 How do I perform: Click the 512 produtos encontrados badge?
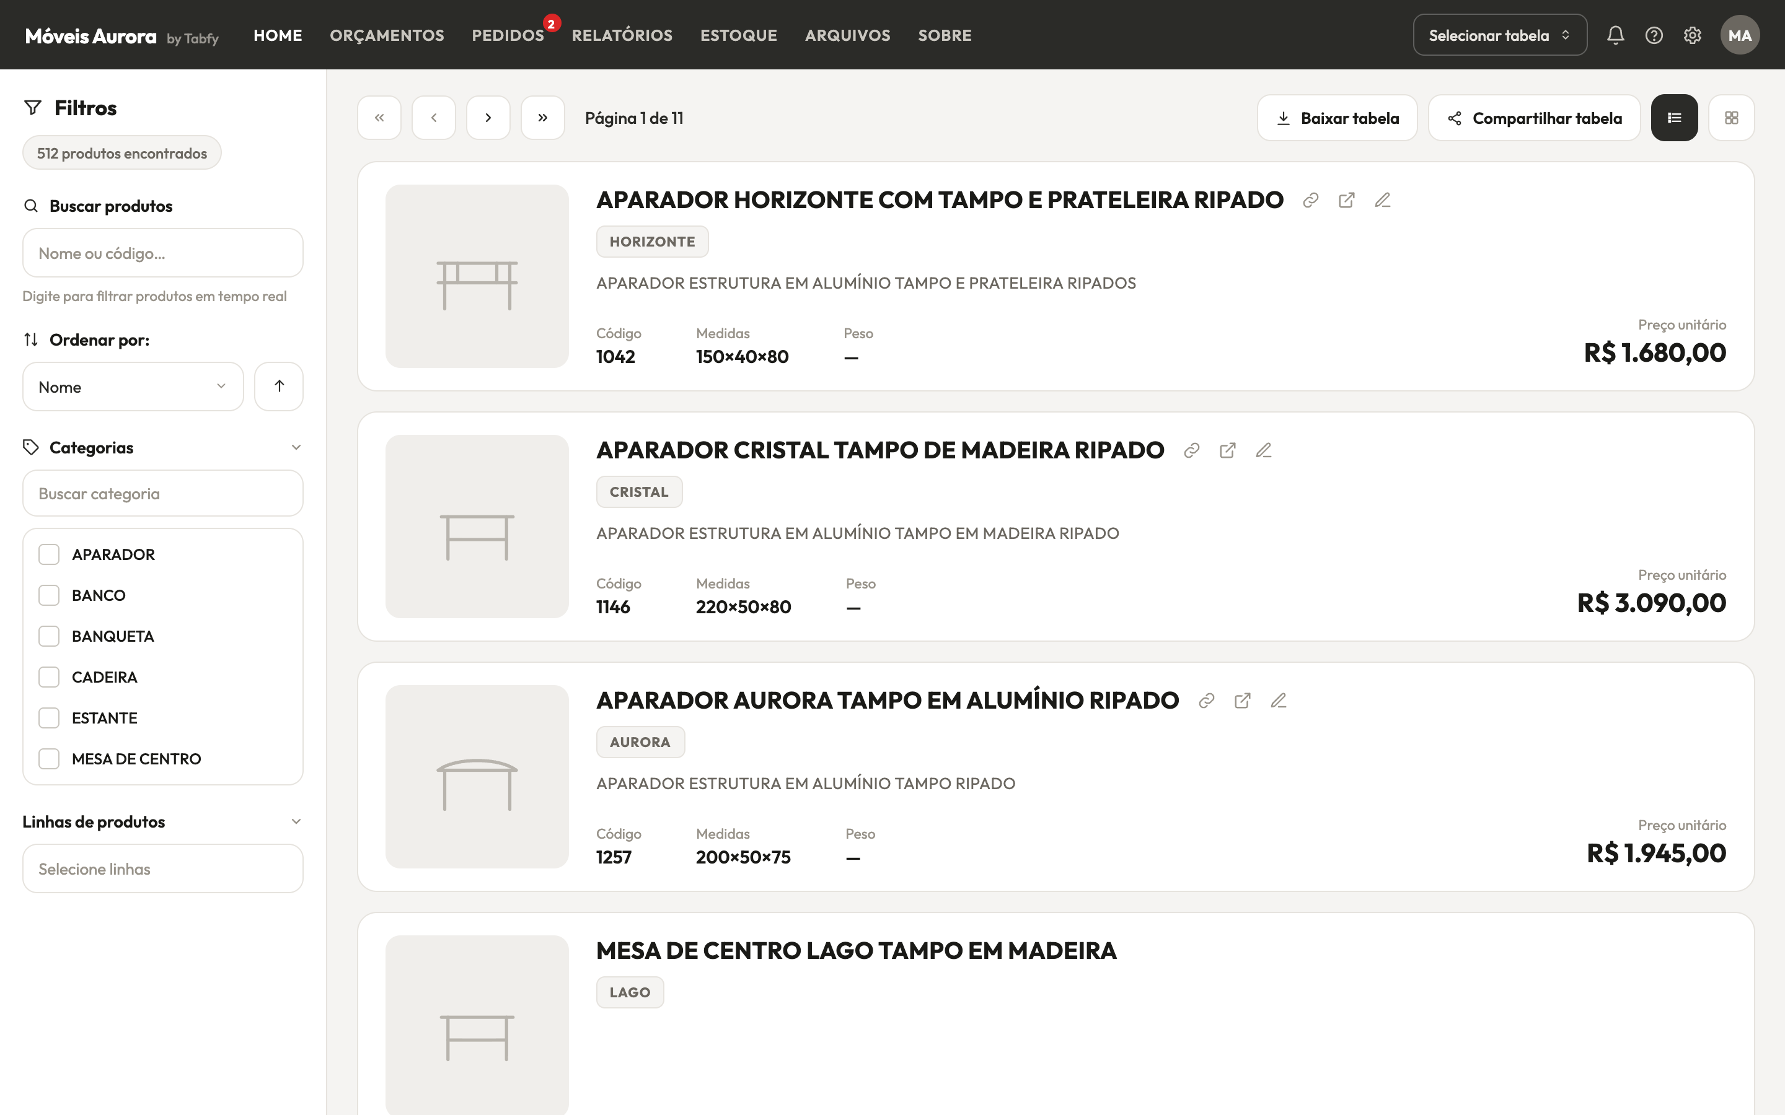pos(121,152)
